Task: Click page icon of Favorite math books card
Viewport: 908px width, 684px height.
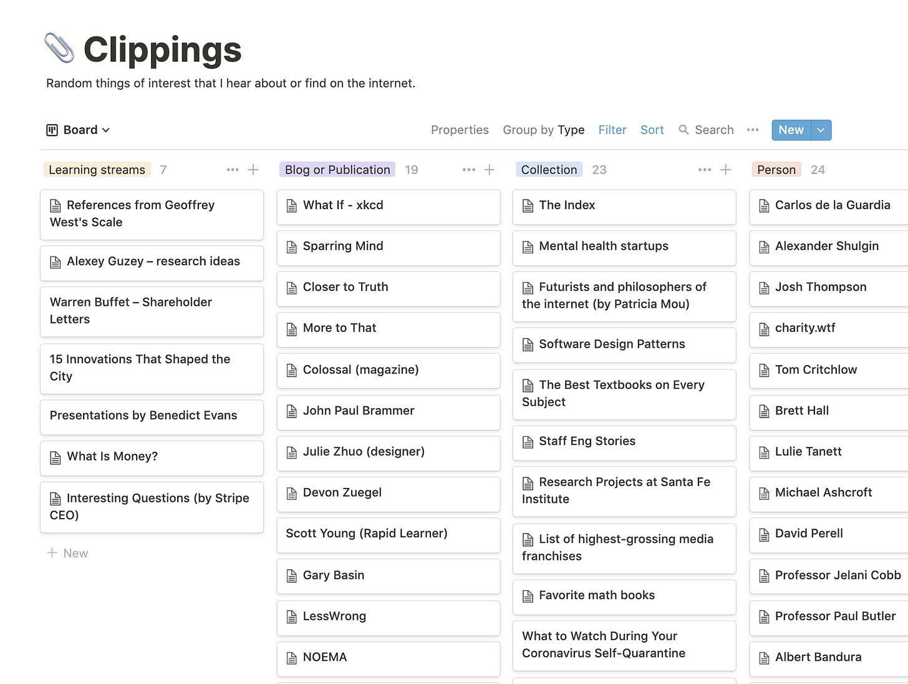Action: coord(528,596)
